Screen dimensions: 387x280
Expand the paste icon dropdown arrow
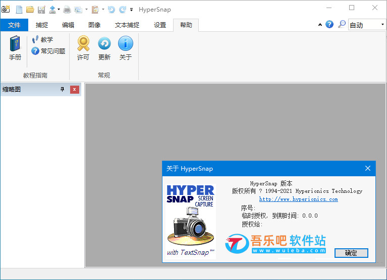pyautogui.click(x=103, y=10)
